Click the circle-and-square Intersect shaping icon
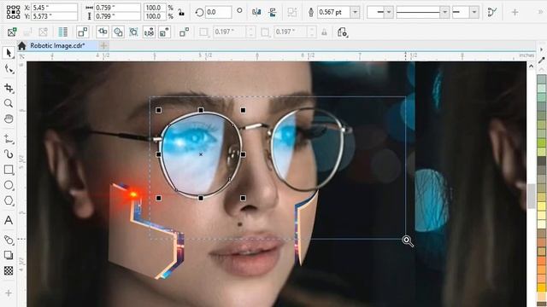This screenshot has width=547, height=307. click(118, 32)
